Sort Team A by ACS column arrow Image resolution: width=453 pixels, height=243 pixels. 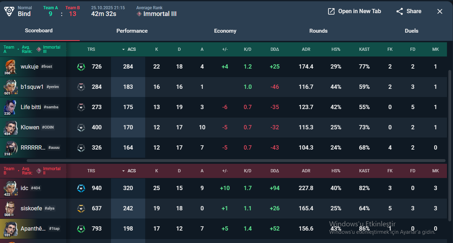point(123,49)
